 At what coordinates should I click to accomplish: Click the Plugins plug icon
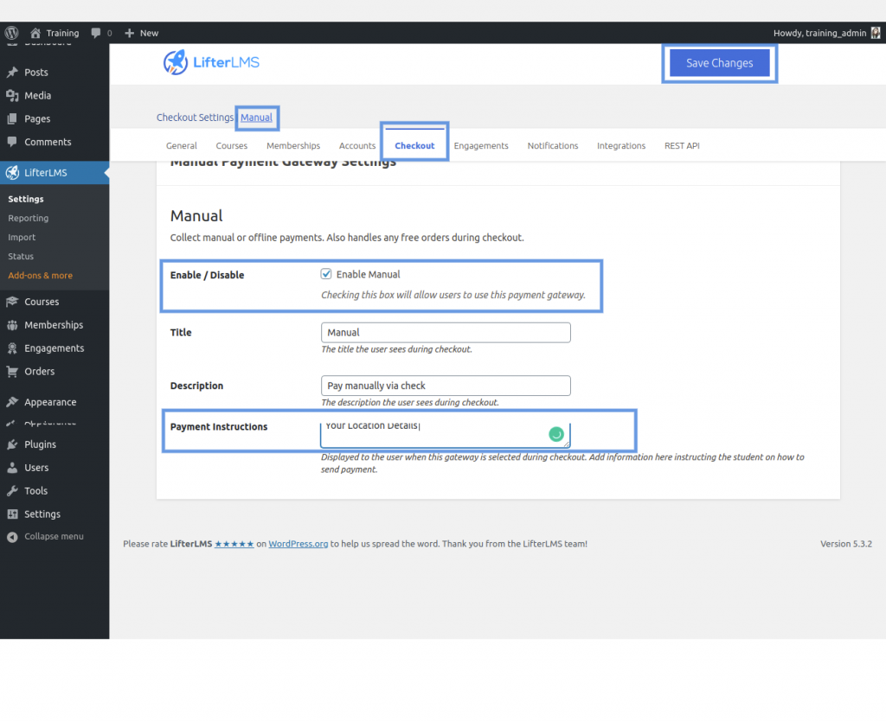click(12, 444)
